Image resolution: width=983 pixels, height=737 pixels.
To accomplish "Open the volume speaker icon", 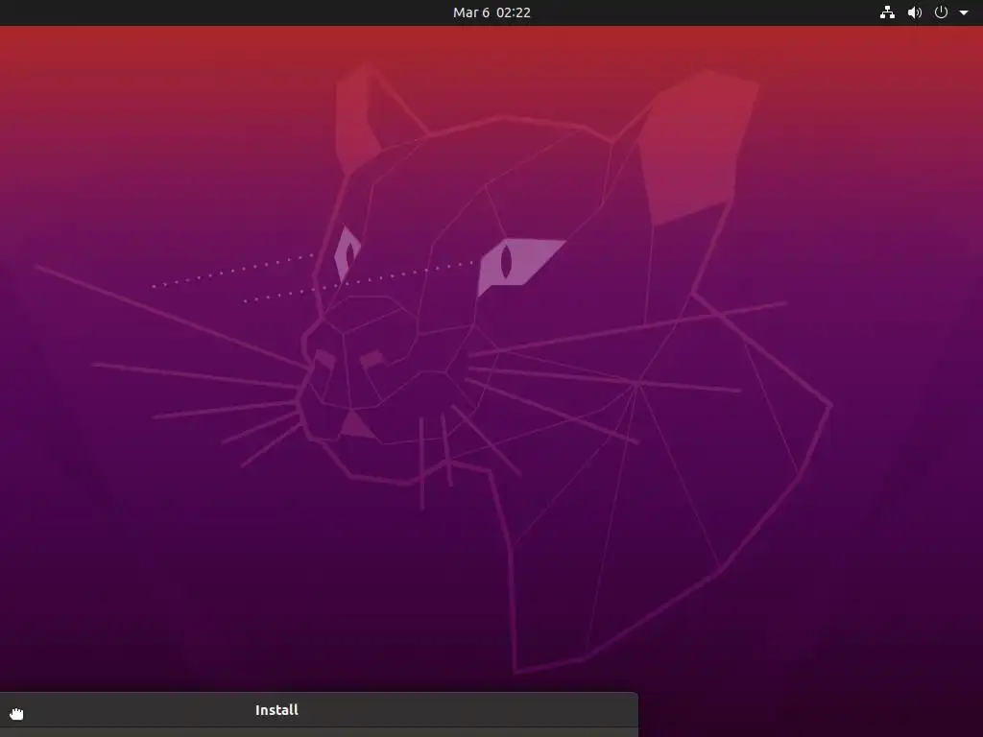I will pyautogui.click(x=915, y=12).
